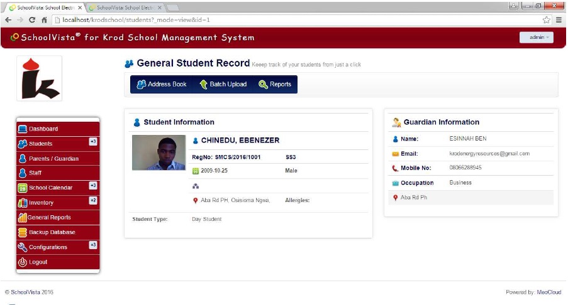Select Backup Database option
Image resolution: width=568 pixels, height=305 pixels.
52,232
